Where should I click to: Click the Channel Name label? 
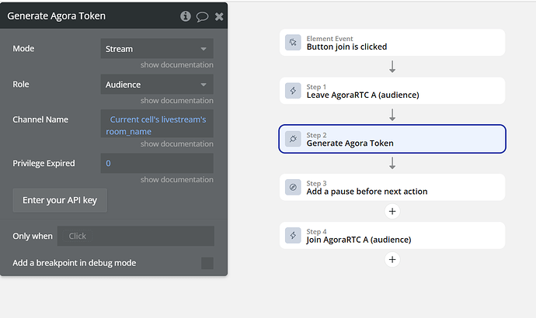pos(40,119)
